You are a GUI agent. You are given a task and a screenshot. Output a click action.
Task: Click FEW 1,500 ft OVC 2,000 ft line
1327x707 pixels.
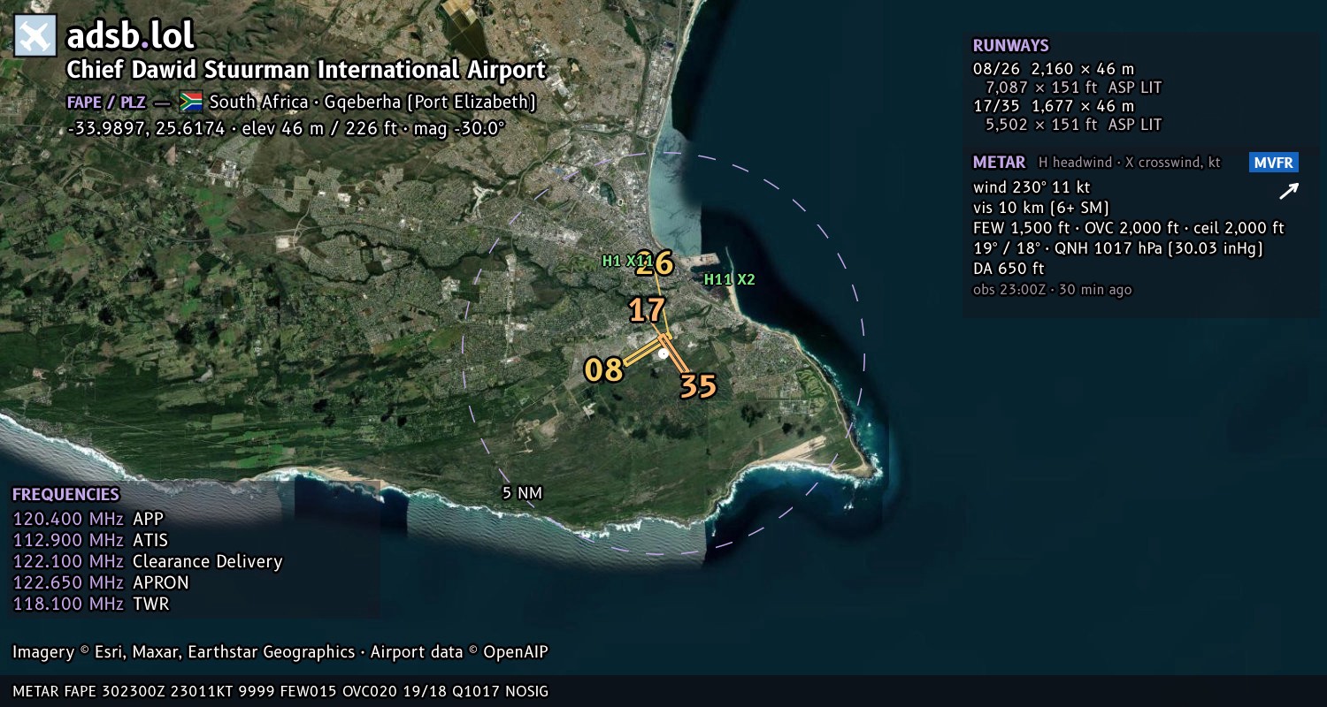tap(1128, 228)
